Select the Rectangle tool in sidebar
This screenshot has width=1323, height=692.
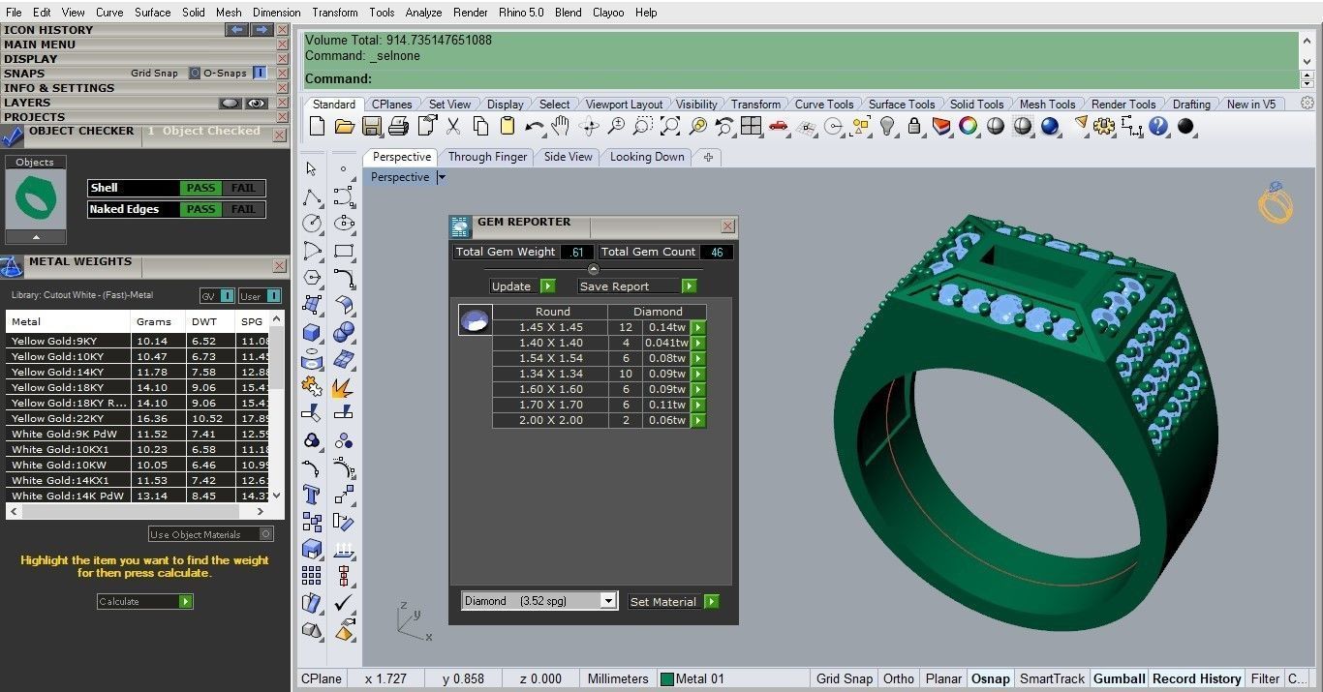tap(343, 251)
